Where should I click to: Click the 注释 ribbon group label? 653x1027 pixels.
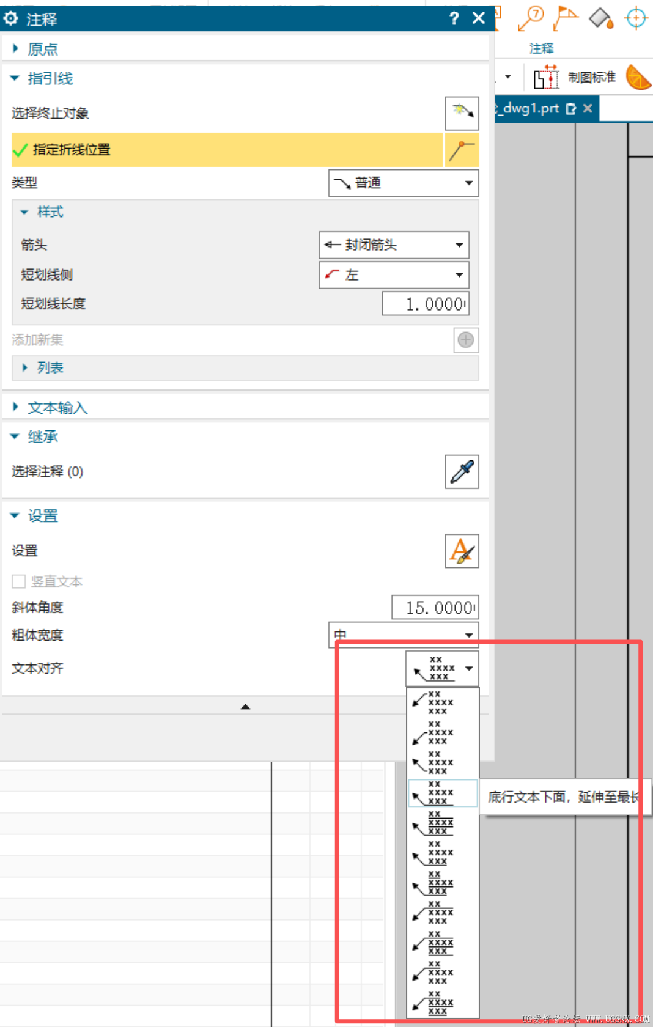pyautogui.click(x=542, y=48)
